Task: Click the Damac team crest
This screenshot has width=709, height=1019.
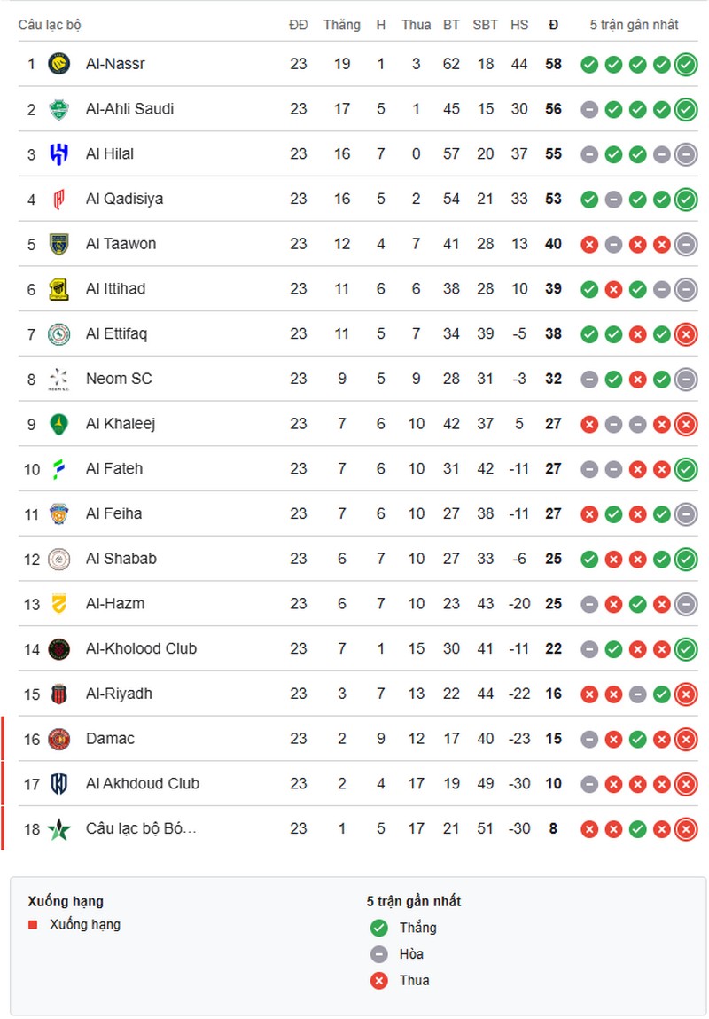Action: point(58,739)
